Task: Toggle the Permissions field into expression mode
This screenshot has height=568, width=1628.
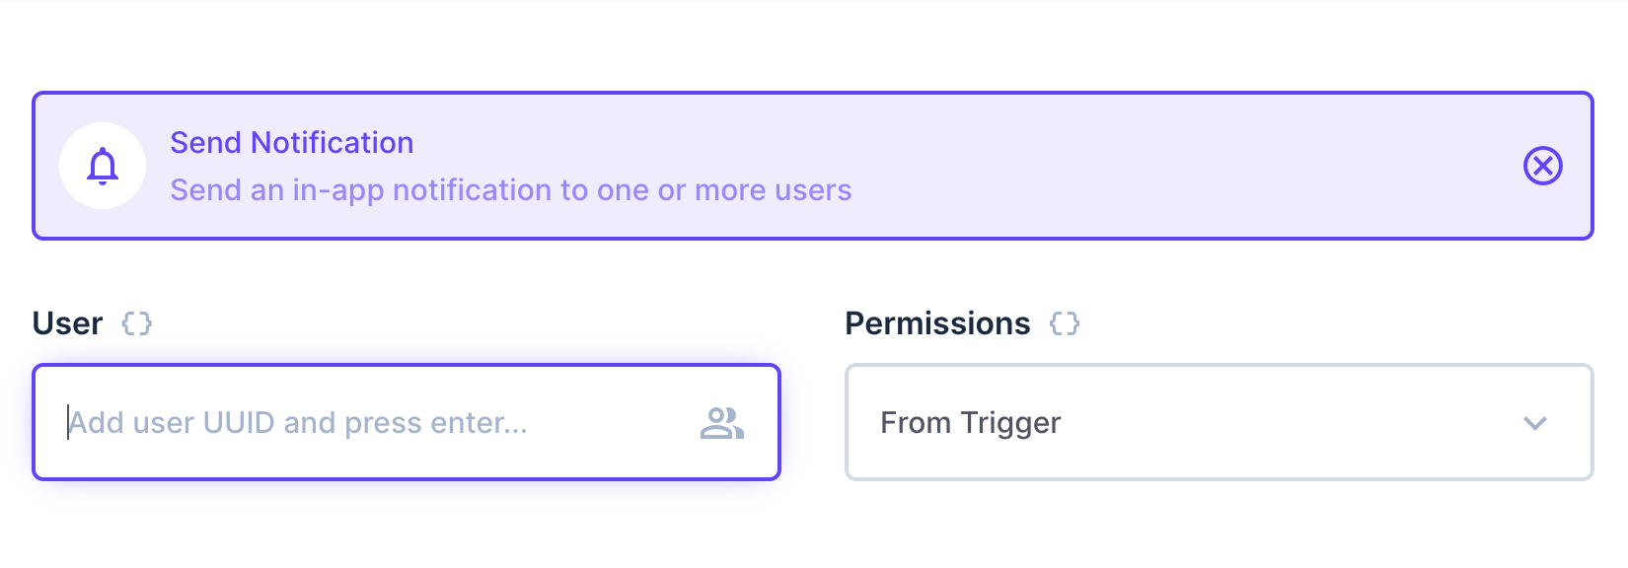Action: 1064,322
